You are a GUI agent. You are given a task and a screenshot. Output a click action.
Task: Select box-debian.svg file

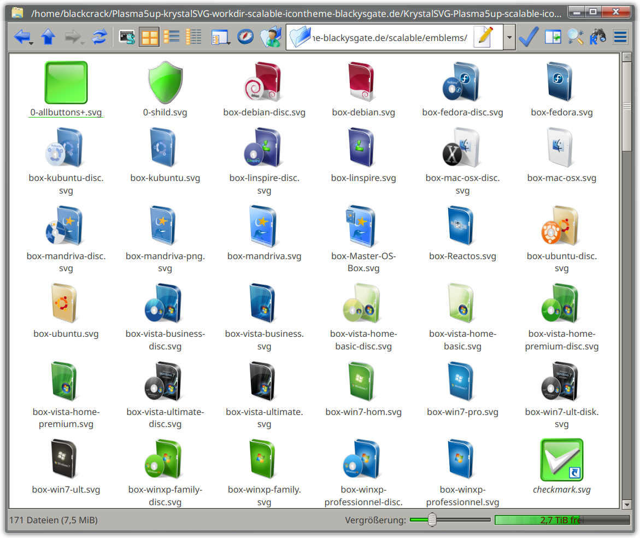(363, 89)
